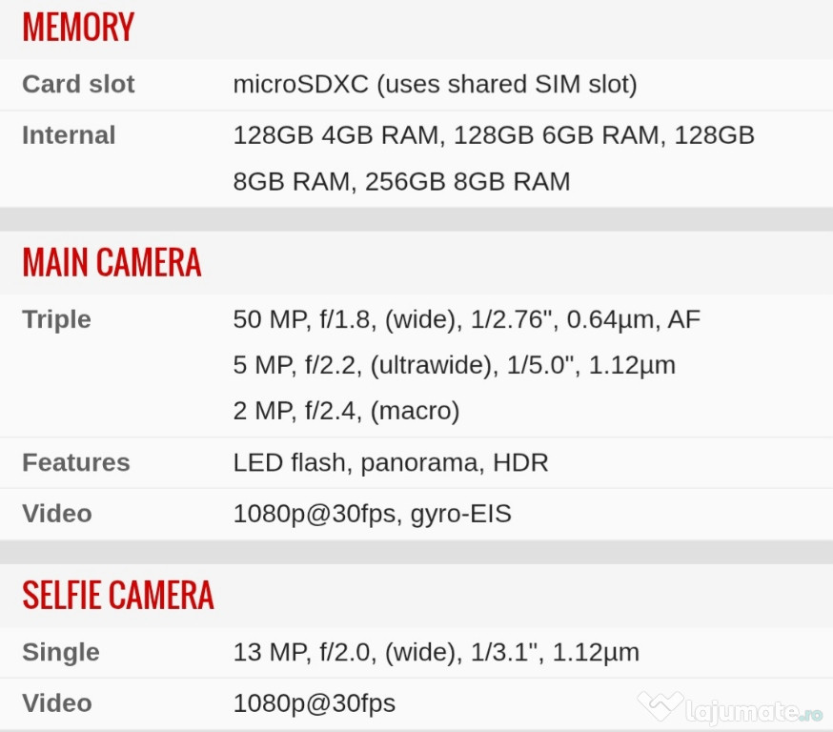
Task: Click the Lajumate.ro watermark logo
Action: click(730, 708)
